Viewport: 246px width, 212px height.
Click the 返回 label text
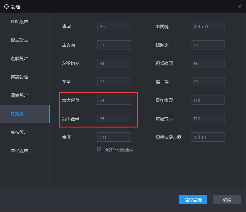[x=66, y=26]
